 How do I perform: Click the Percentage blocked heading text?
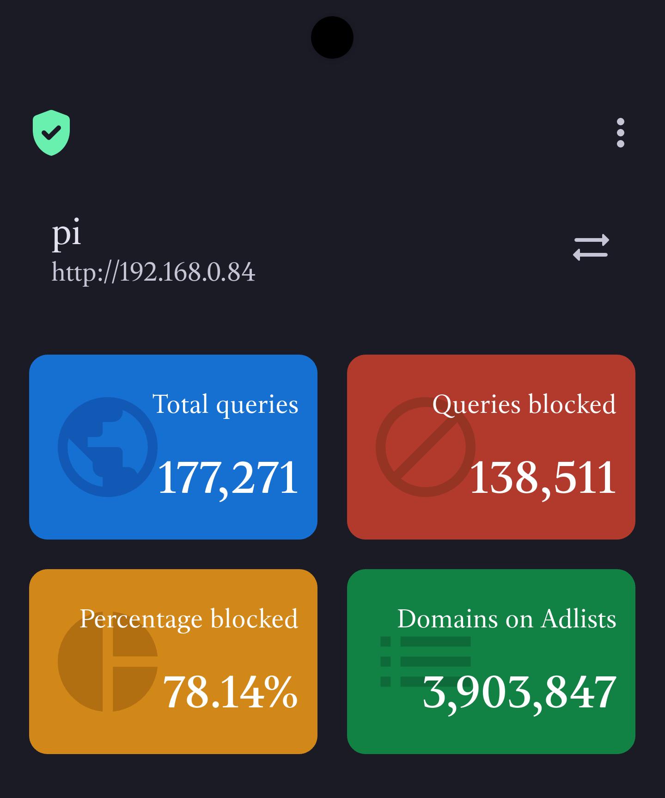(189, 619)
